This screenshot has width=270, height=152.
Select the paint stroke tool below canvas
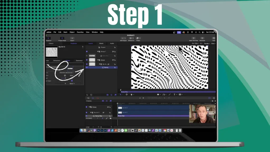point(170,94)
